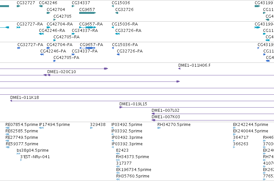This screenshot has height=181, width=274.
Task: Select the CG42246 gene arrow glyph
Action: (x=41, y=6)
